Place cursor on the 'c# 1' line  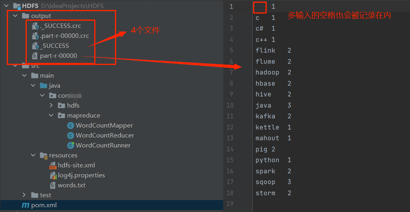pos(265,28)
